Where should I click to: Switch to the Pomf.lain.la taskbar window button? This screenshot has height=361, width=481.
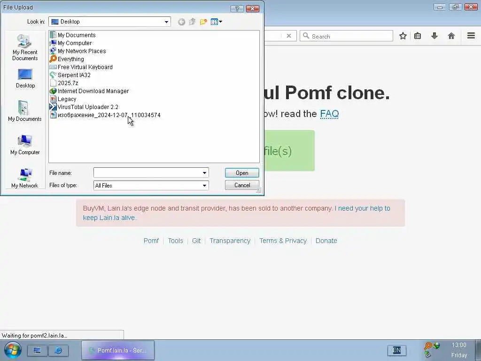click(x=118, y=350)
